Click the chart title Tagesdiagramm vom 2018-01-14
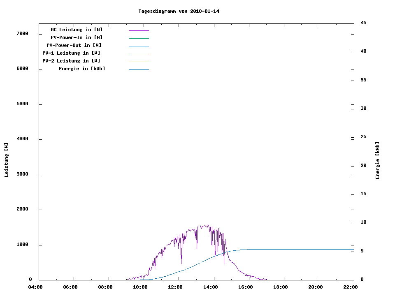395x296 pixels. [x=179, y=11]
